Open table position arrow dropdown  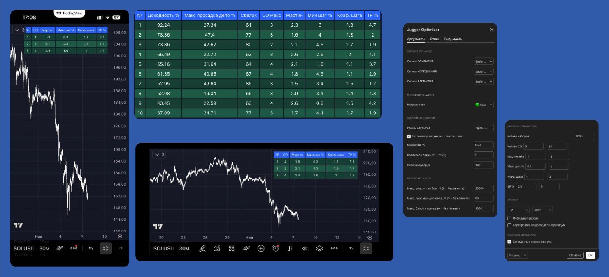pos(518,210)
